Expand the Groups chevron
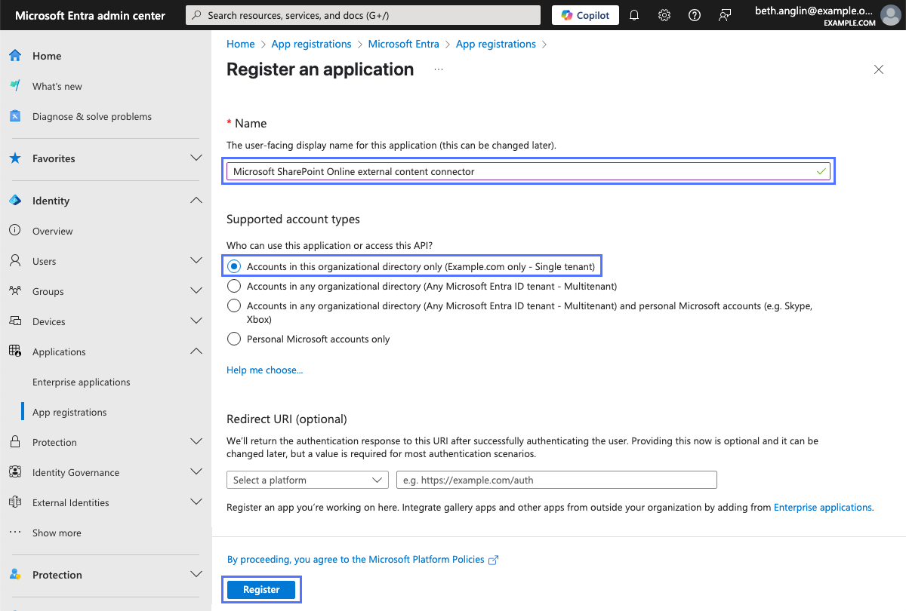 [196, 291]
